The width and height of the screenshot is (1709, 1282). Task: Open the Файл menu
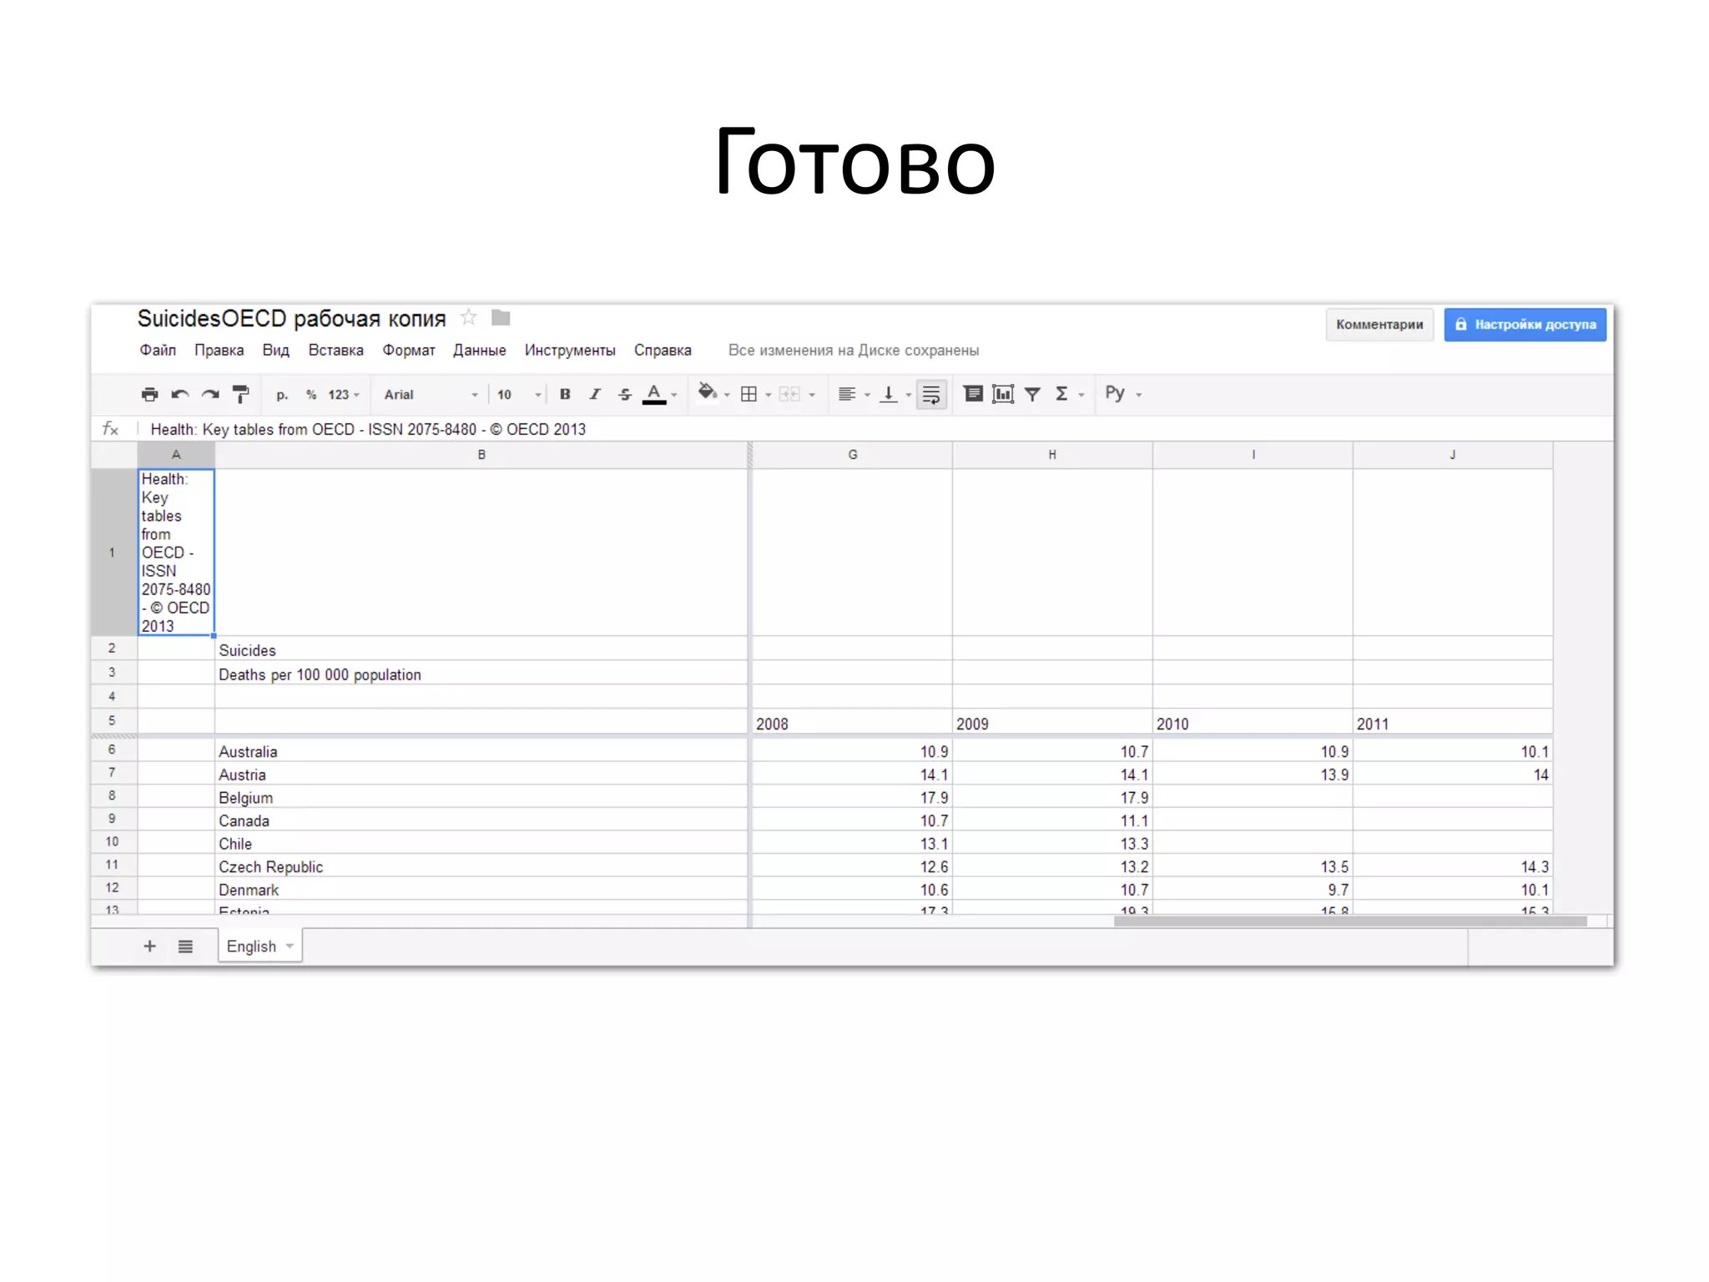158,351
